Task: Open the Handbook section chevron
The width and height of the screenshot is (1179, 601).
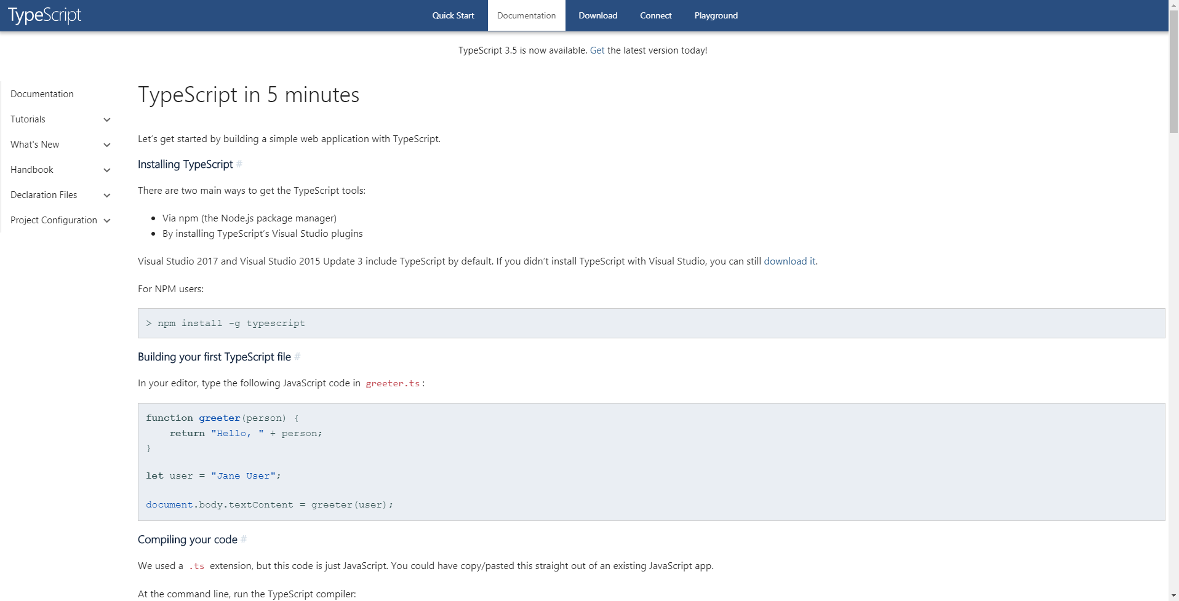Action: 106,170
